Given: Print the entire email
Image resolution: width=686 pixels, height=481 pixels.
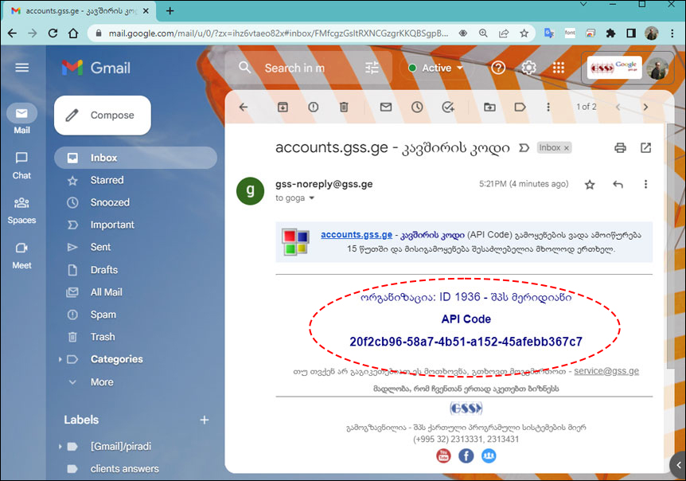Looking at the screenshot, I should [x=620, y=147].
